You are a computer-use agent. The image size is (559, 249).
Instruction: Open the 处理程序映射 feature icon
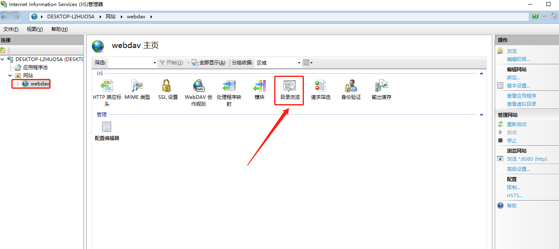click(229, 86)
